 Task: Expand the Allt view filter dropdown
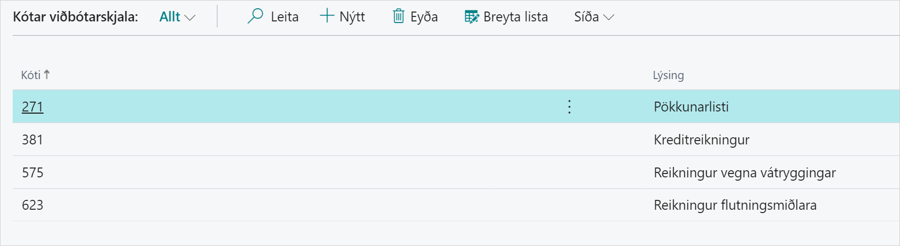(177, 17)
